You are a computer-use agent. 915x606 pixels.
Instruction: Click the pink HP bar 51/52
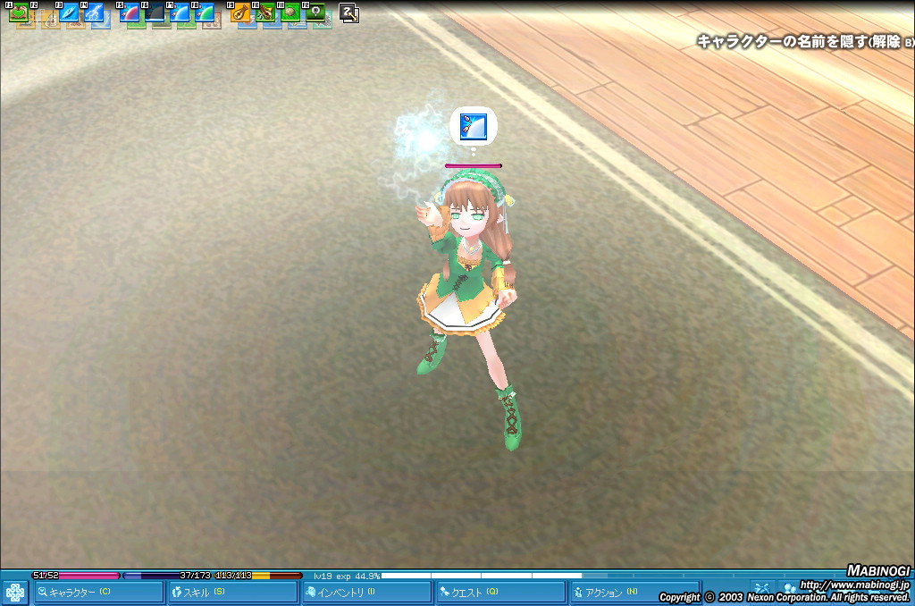click(76, 576)
